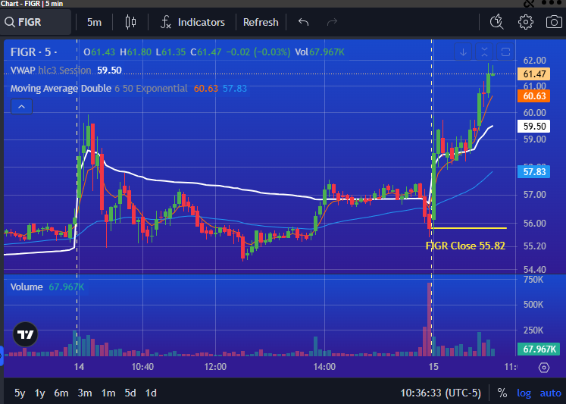
Task: Click the 10:40 time axis label
Action: 142,367
